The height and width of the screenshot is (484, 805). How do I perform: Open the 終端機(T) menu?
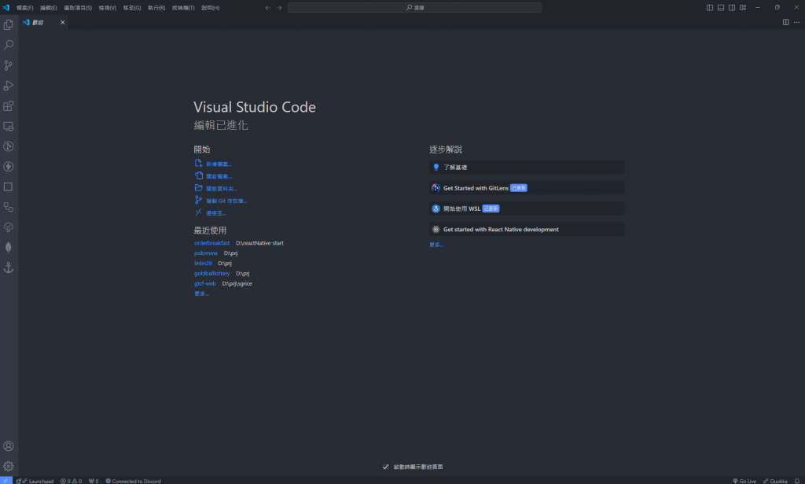click(x=183, y=8)
